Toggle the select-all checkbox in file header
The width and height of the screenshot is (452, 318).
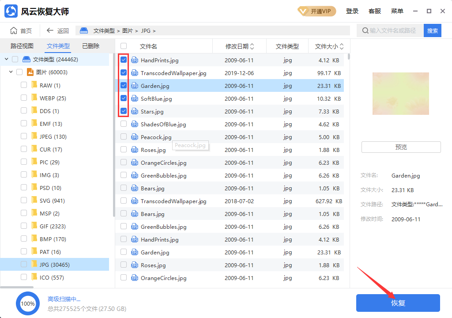tap(124, 46)
